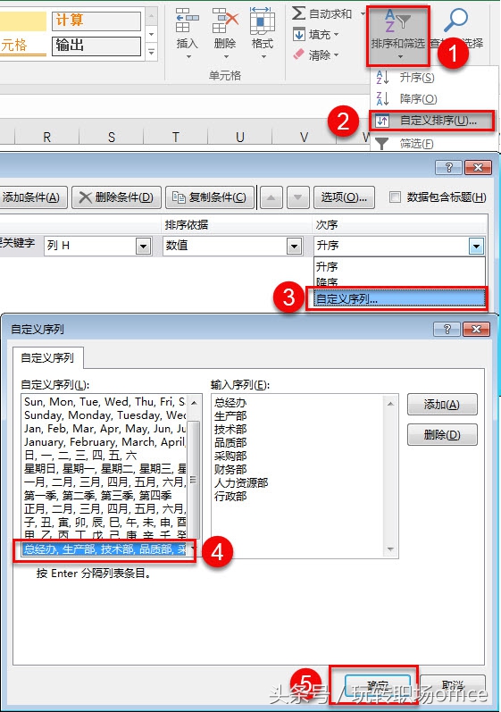Select Sun, Mon, Tue list entry
Viewport: 501px width, 712px height.
coord(104,402)
